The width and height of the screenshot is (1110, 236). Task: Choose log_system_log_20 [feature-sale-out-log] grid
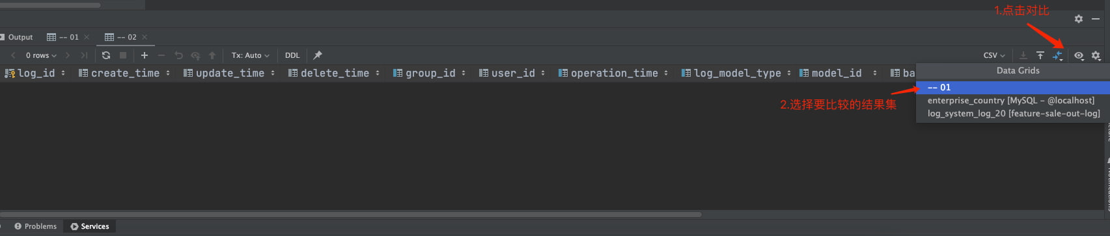pos(1012,113)
